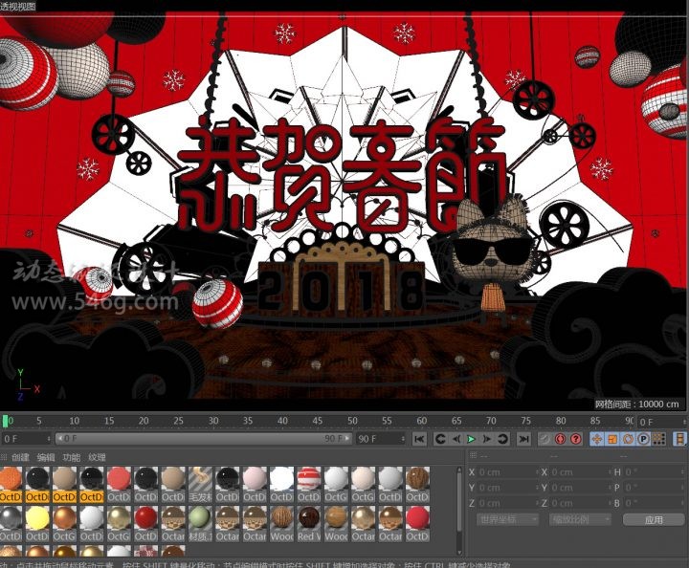Toggle the Scale keying button

pos(612,439)
